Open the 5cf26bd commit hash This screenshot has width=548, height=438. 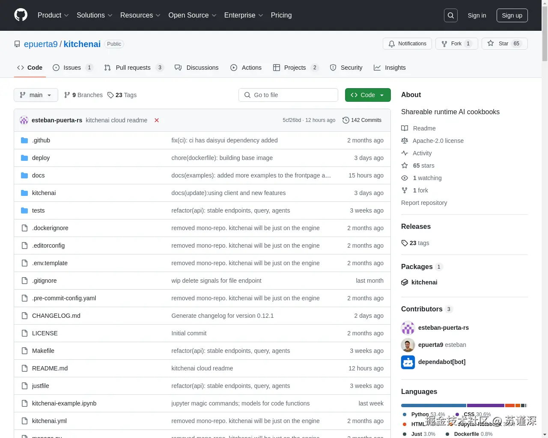coord(292,120)
